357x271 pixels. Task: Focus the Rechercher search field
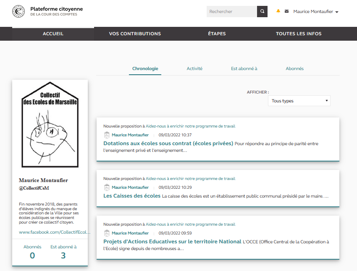coord(232,11)
